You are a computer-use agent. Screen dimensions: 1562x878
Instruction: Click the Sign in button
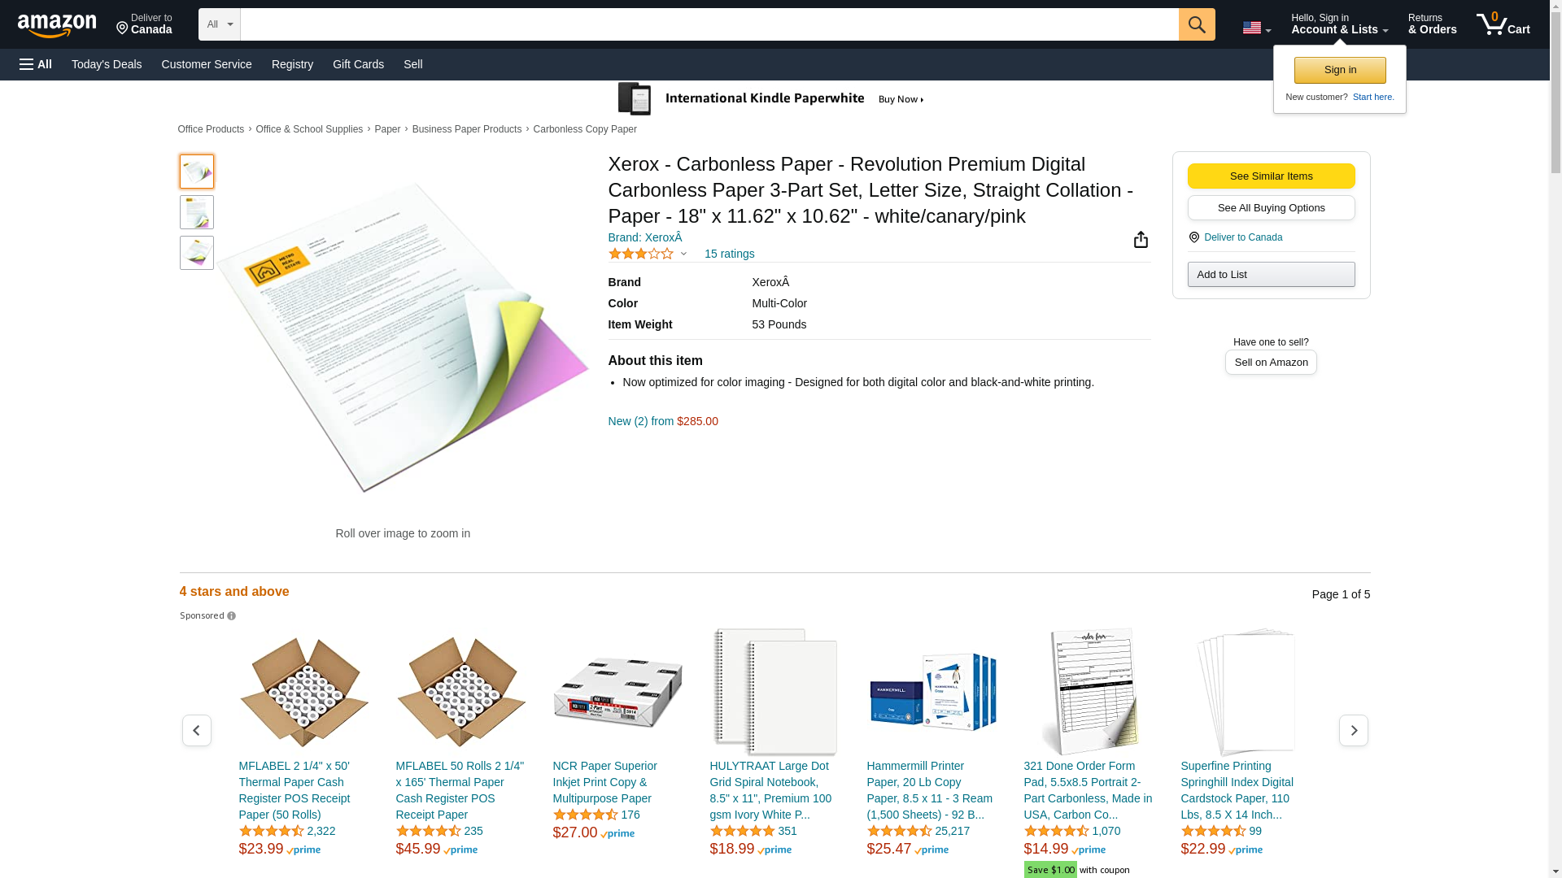[1340, 70]
